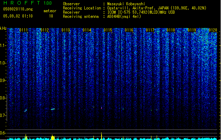Click the 0114 time marker
This screenshot has width=221, height=140.
(87, 30)
